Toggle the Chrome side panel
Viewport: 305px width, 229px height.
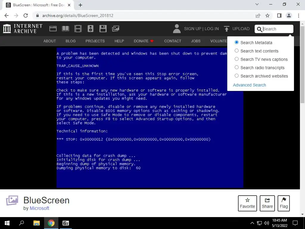click(279, 16)
